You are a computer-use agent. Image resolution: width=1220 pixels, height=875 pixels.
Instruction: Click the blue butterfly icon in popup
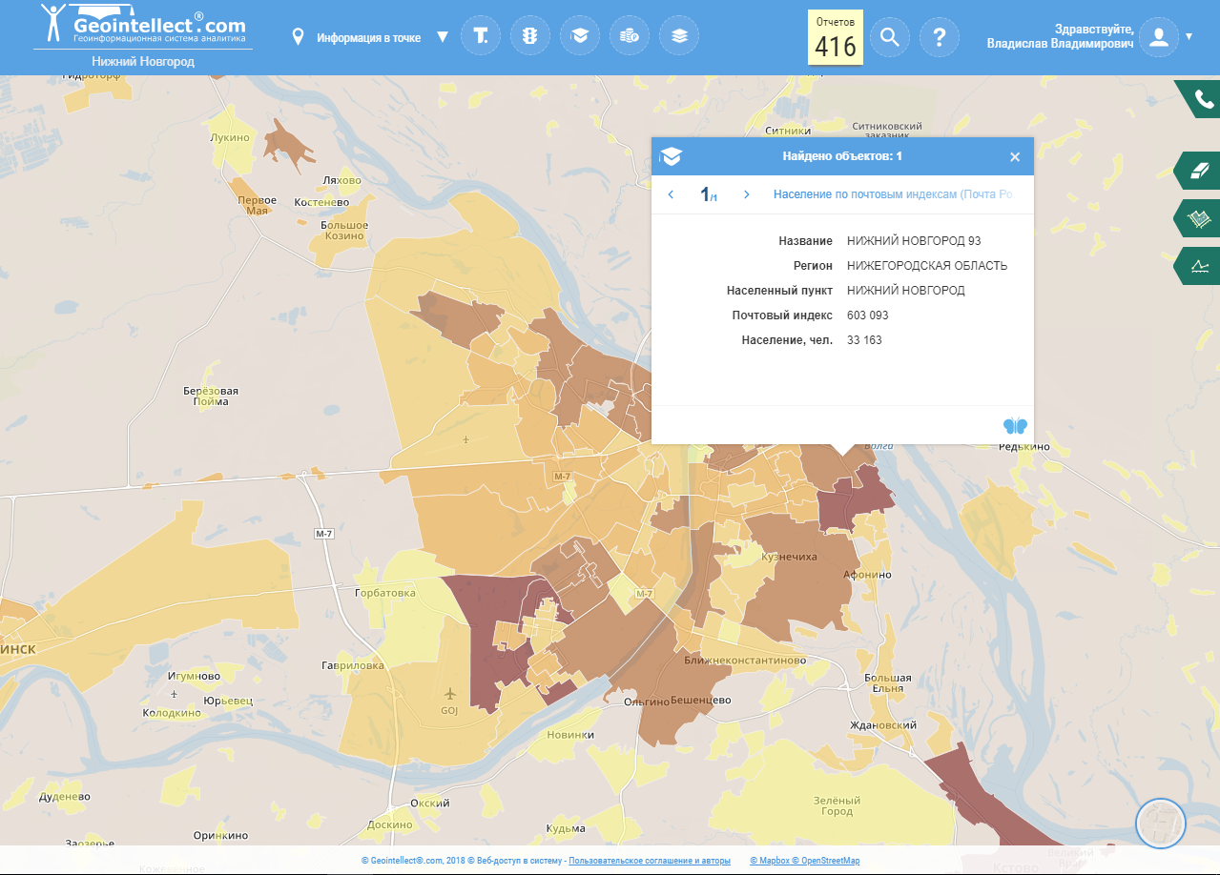pyautogui.click(x=1015, y=425)
